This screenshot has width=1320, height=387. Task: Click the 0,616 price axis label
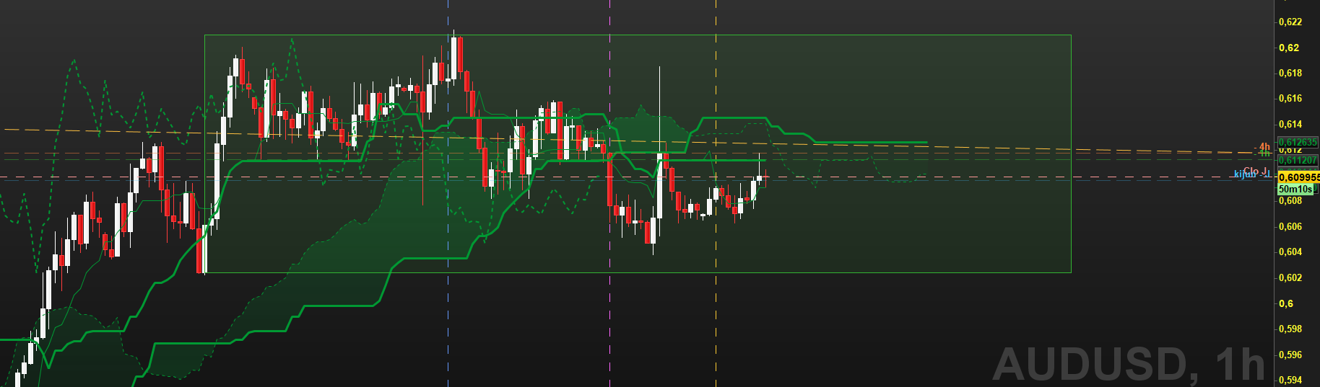(1290, 98)
